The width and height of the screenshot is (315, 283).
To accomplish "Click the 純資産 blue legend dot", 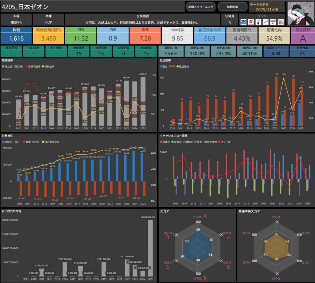I will pos(3,142).
